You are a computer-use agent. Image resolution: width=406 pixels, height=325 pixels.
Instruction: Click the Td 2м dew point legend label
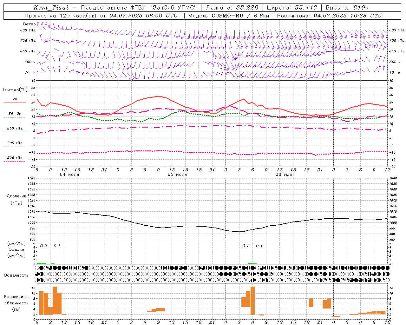pos(15,114)
